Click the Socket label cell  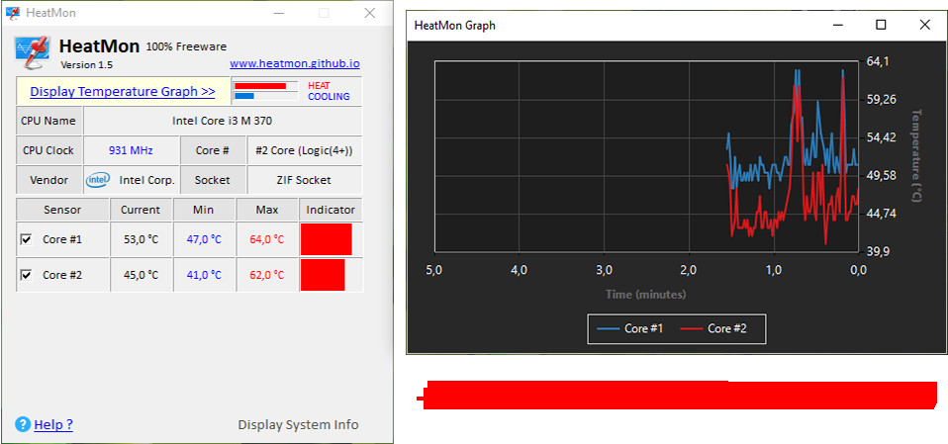tap(212, 180)
